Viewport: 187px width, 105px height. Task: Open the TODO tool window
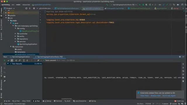click(26, 101)
